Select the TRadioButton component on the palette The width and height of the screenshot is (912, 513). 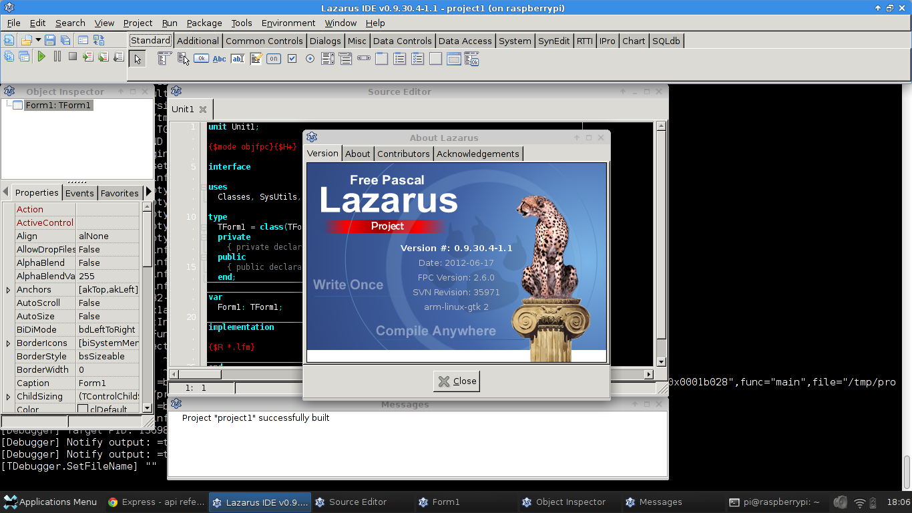[310, 59]
